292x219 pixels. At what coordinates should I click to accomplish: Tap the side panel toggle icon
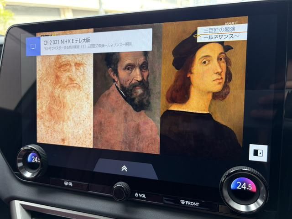[258, 153]
